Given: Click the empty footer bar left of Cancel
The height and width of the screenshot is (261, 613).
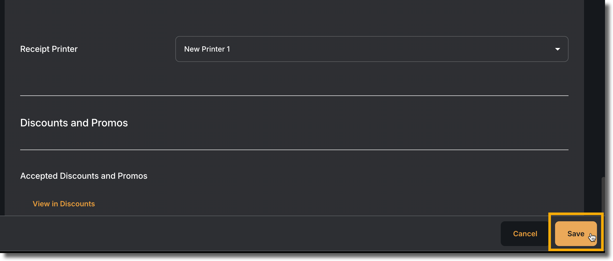Looking at the screenshot, I should pos(248,233).
